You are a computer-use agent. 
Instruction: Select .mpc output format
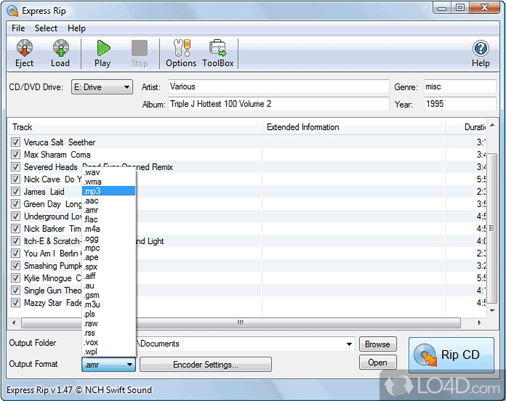click(109, 248)
